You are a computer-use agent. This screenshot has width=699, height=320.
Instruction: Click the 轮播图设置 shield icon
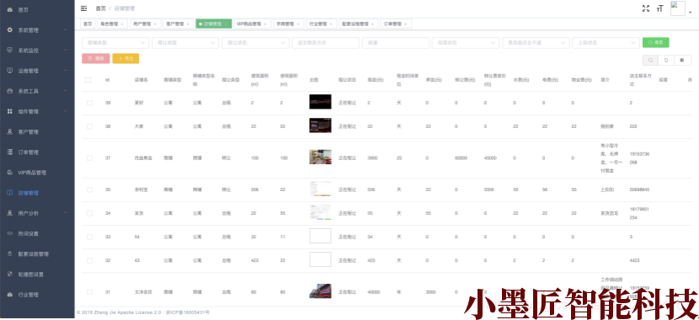10,274
